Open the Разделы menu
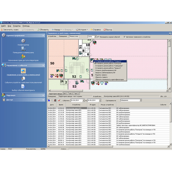The image size is (172, 172). pos(17,26)
